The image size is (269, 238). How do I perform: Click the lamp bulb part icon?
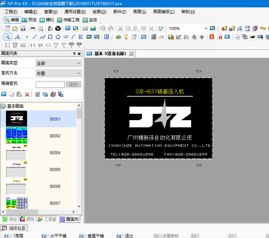tap(126, 37)
